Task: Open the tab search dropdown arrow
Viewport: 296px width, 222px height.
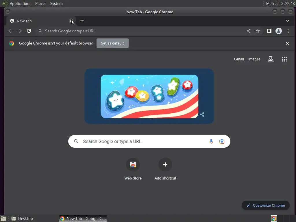Action: click(x=288, y=21)
